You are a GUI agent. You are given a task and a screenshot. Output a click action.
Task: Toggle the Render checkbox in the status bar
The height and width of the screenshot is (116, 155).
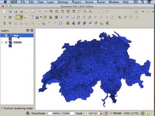(111, 113)
